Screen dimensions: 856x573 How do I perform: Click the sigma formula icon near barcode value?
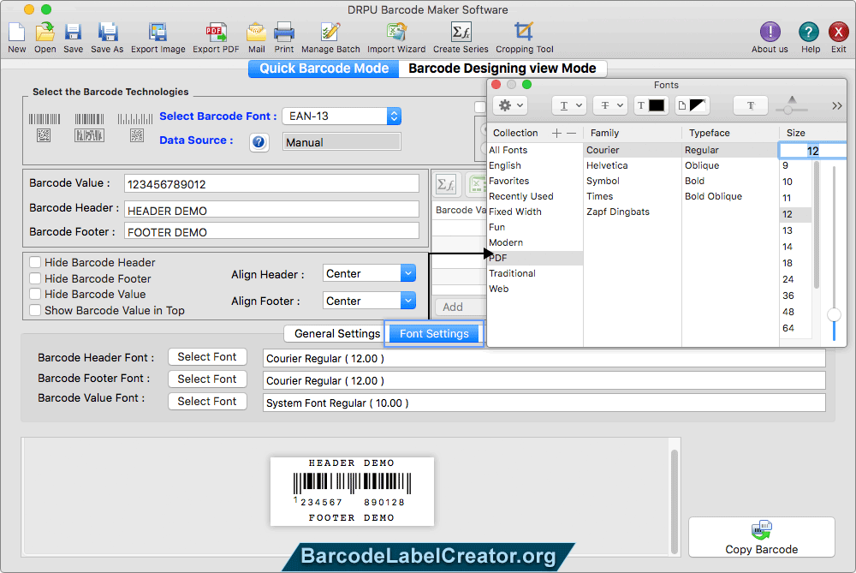(x=446, y=185)
